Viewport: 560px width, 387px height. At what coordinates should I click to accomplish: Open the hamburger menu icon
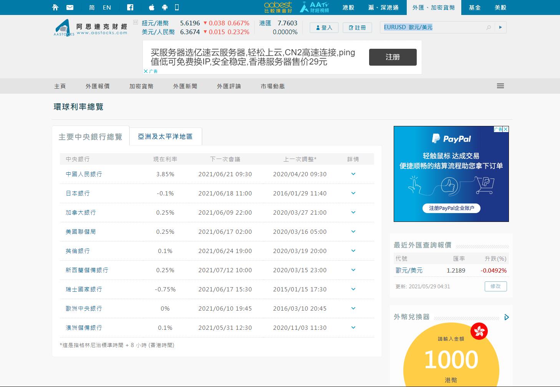tap(500, 86)
